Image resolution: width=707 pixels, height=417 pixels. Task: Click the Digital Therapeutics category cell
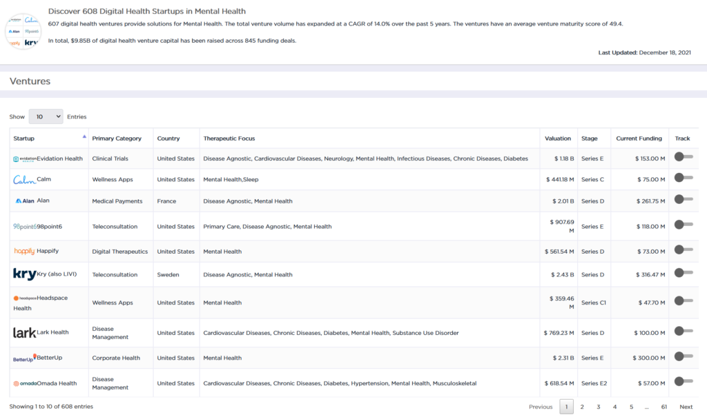(x=120, y=252)
